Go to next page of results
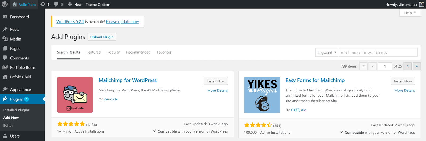This screenshot has width=426, height=141. [x=408, y=66]
